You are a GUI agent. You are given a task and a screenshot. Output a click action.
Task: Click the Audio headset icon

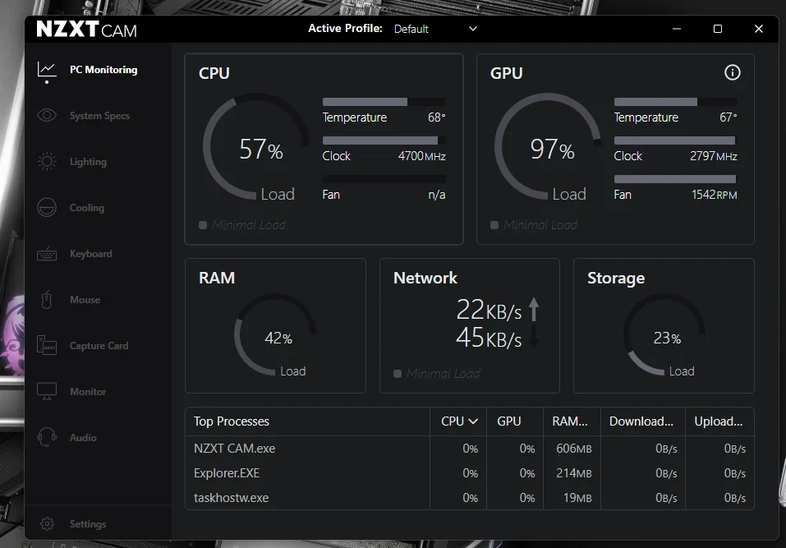click(x=47, y=438)
